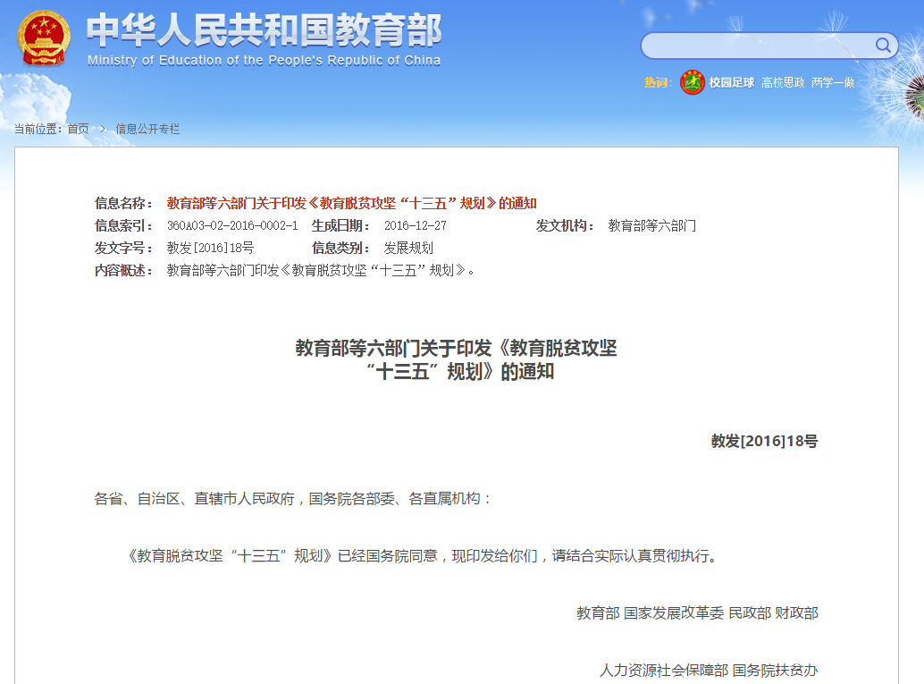This screenshot has width=924, height=684.
Task: Open 信息公开专栏 breadcrumb link
Action: click(x=147, y=129)
